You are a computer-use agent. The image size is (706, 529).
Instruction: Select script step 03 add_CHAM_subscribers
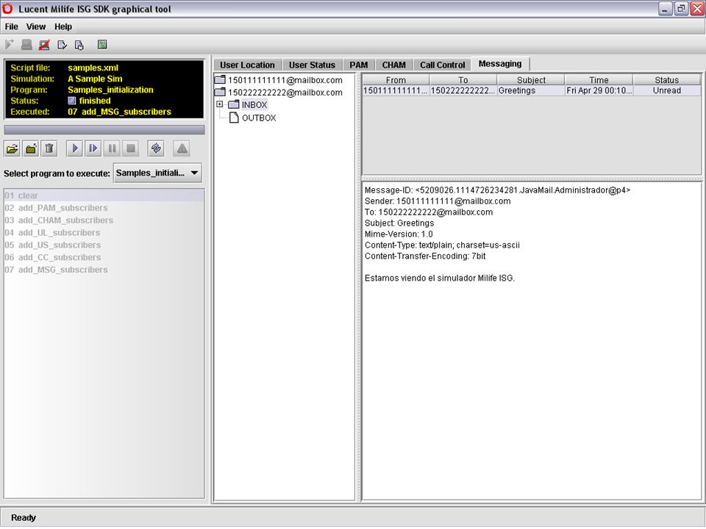[104, 220]
